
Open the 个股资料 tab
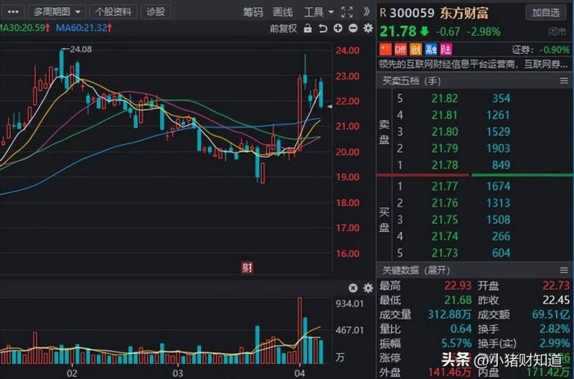(x=113, y=12)
